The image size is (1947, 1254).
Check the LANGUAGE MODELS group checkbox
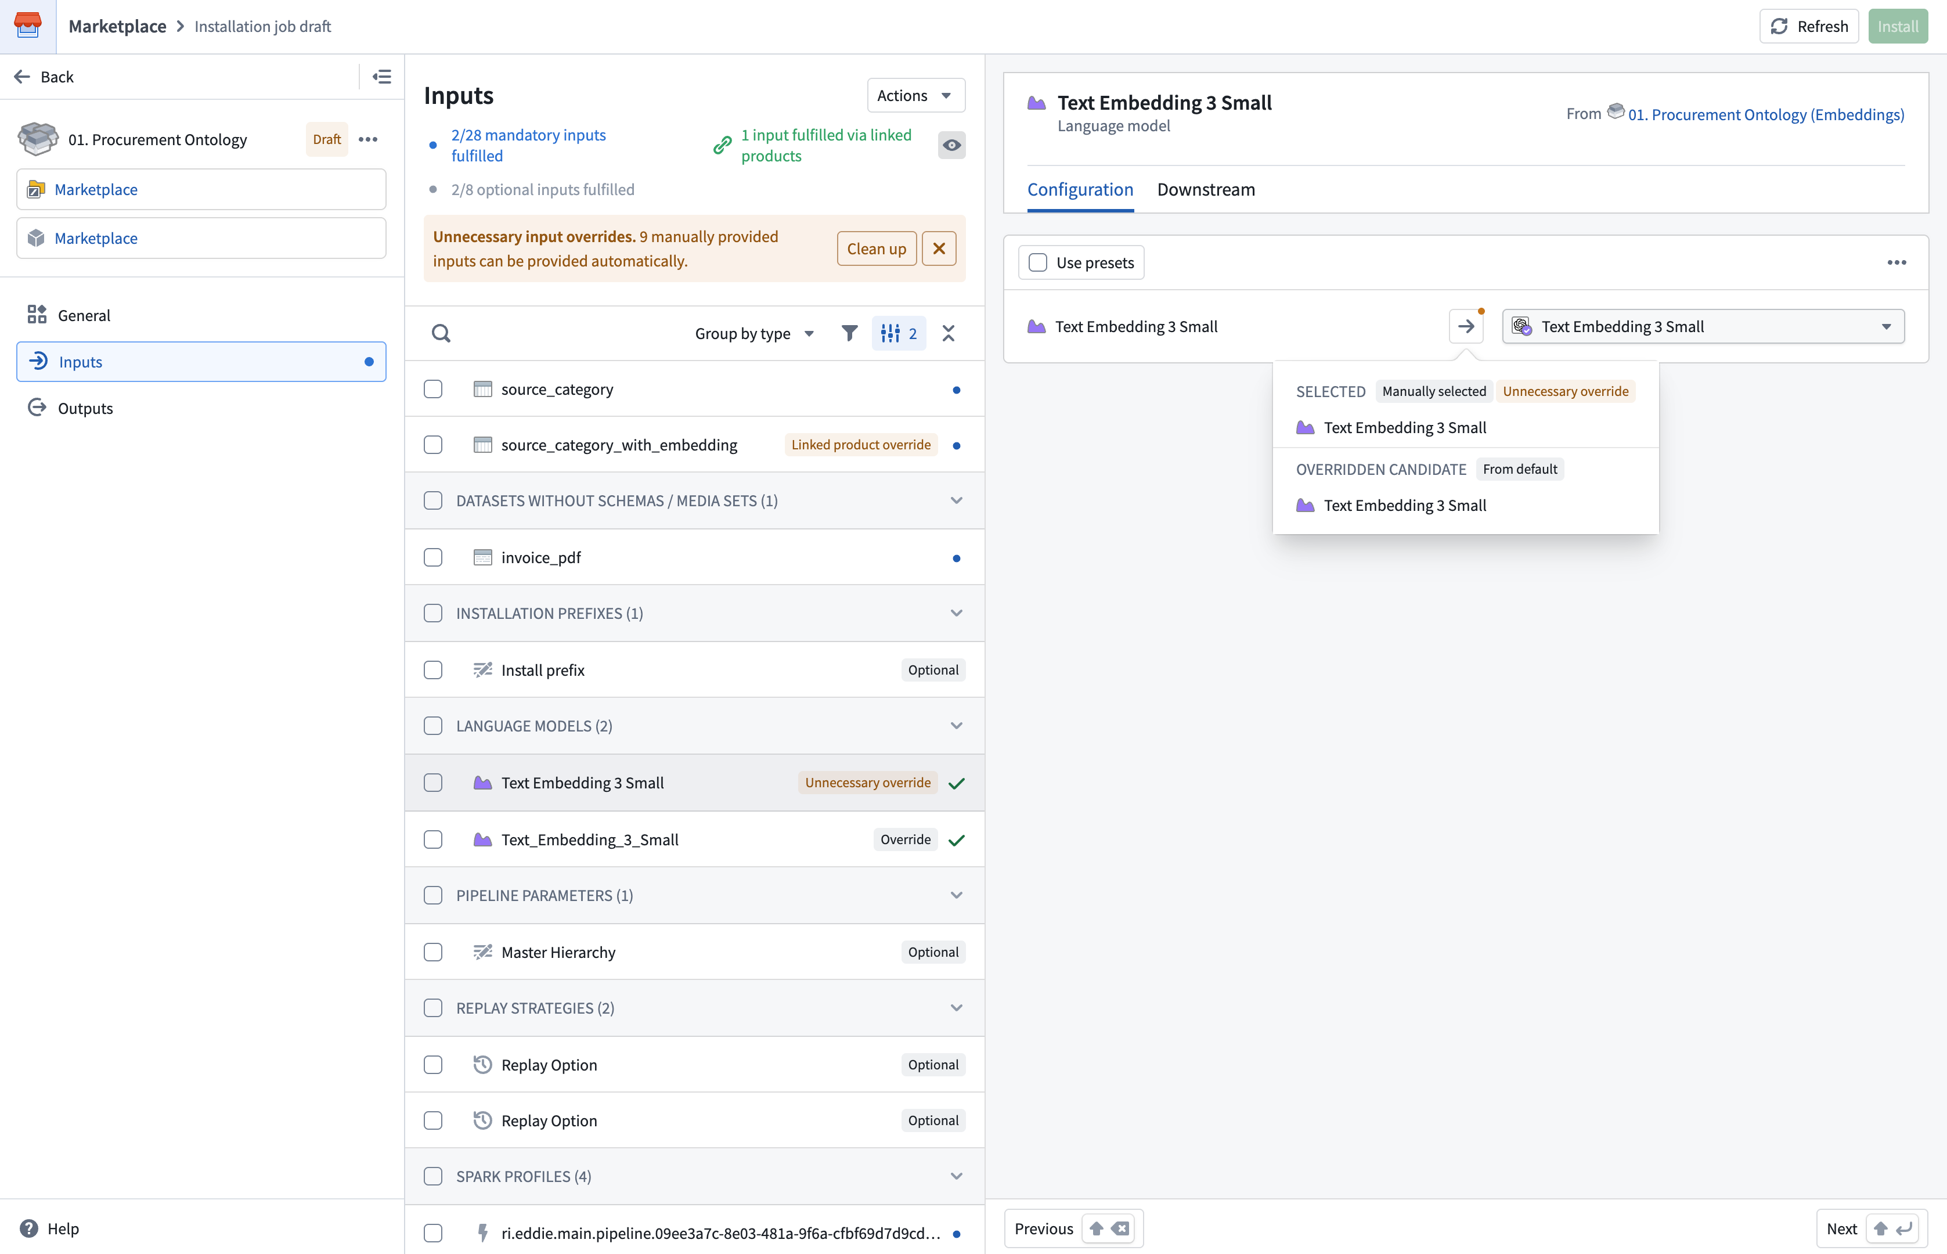tap(433, 726)
